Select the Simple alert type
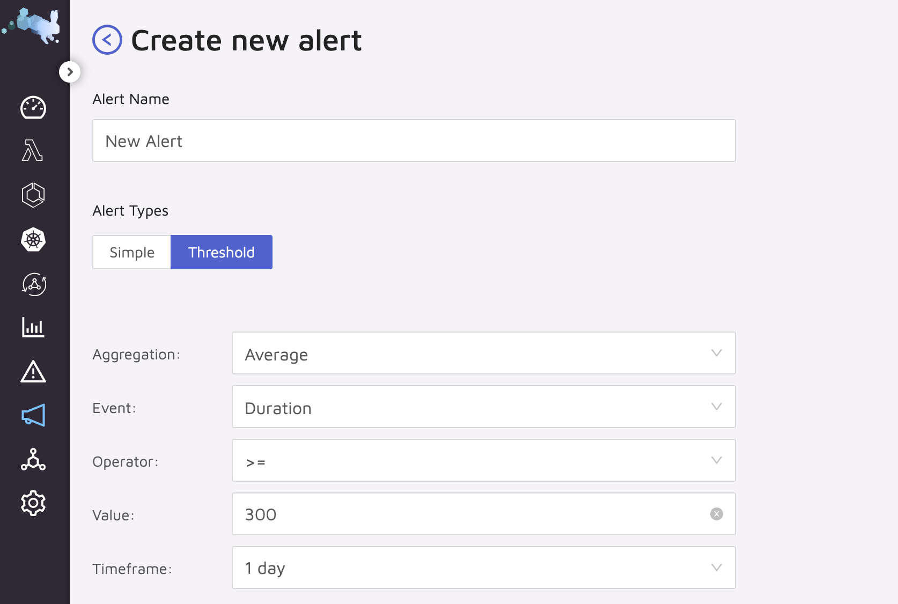The width and height of the screenshot is (898, 604). 132,252
